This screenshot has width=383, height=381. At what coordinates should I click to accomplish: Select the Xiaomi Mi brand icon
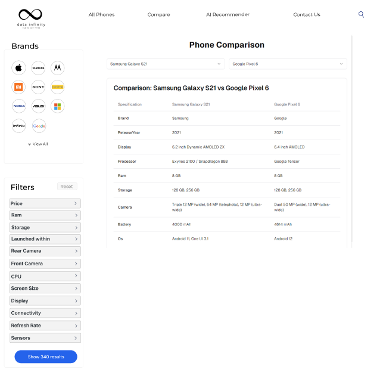coord(18,87)
